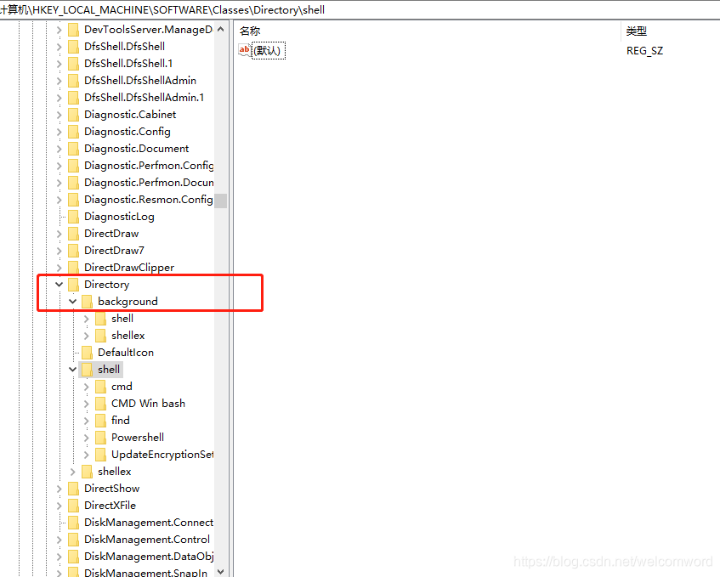
Task: Select the DiagnosticLog key
Action: coord(119,217)
